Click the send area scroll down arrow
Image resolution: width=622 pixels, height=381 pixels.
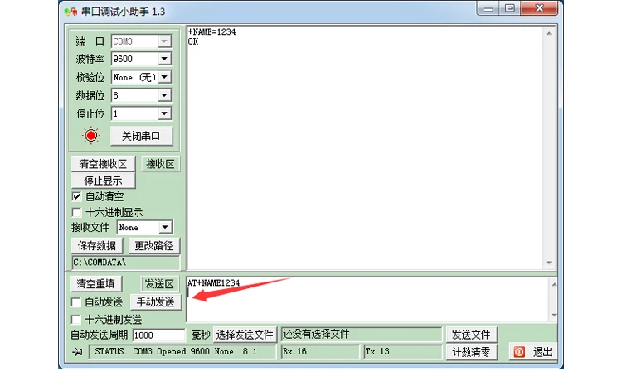pyautogui.click(x=554, y=316)
